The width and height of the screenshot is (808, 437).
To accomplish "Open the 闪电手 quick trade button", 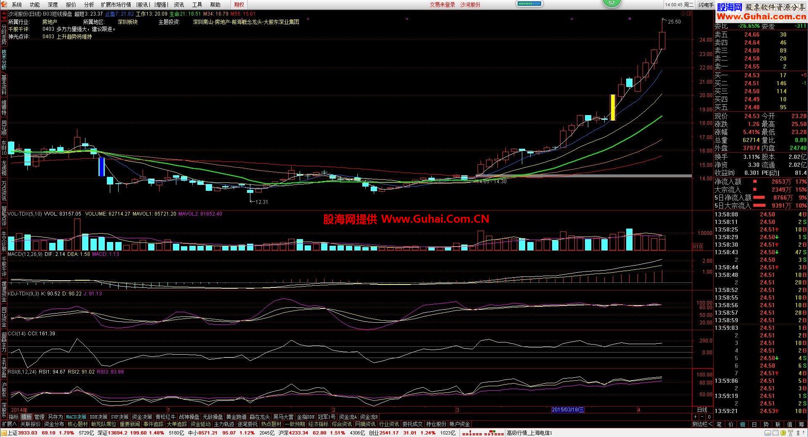I will [706, 5].
